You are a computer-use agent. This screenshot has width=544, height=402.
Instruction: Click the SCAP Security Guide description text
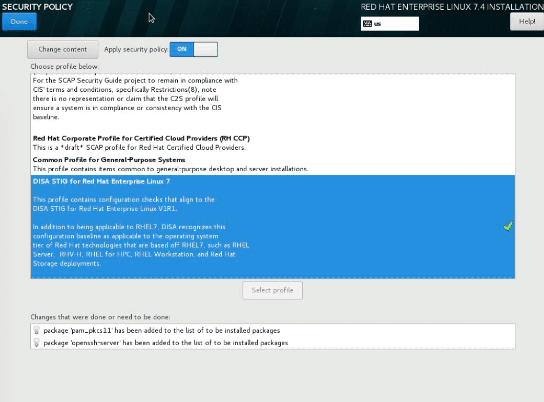pyautogui.click(x=135, y=98)
